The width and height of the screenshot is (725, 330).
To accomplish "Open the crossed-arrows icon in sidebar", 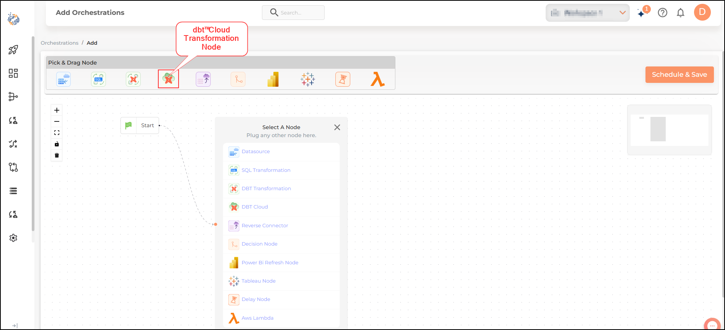I will (x=13, y=144).
